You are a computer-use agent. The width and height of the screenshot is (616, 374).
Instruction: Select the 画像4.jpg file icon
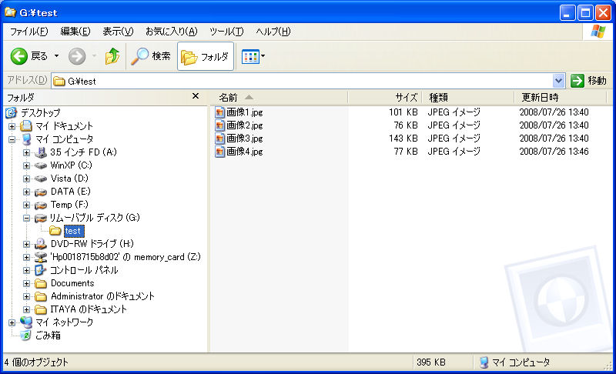click(219, 152)
